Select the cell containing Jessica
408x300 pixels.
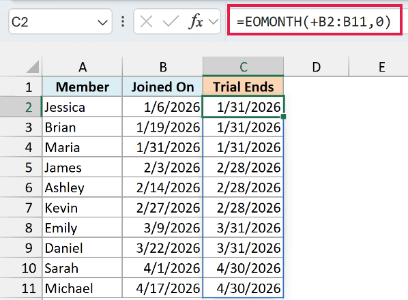coord(83,107)
